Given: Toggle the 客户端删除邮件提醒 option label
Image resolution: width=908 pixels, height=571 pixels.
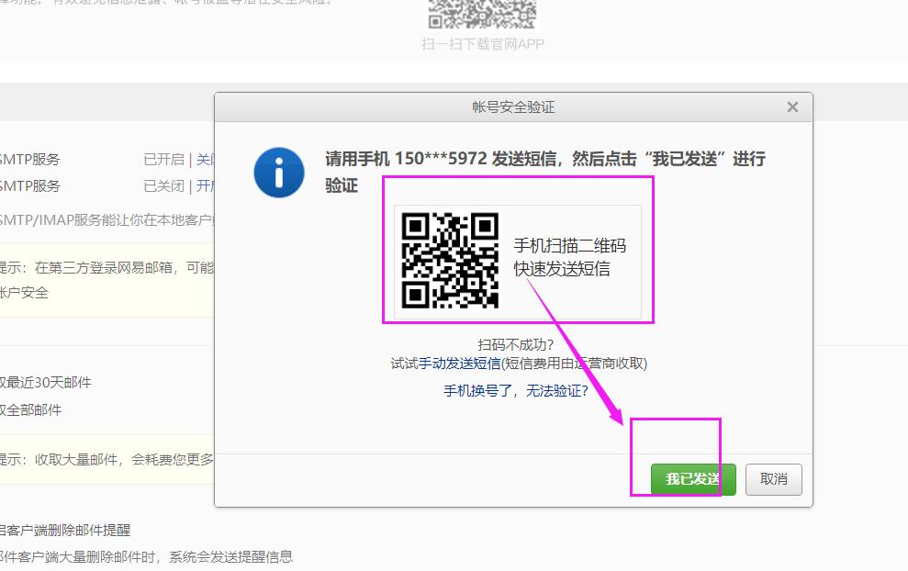Looking at the screenshot, I should [x=65, y=531].
